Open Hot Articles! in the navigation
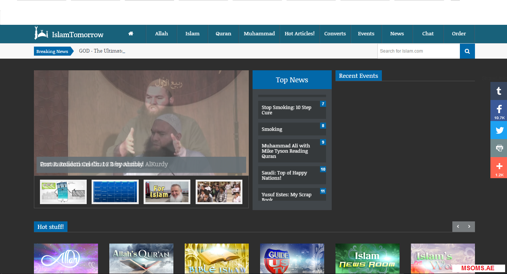Image resolution: width=507 pixels, height=274 pixels. click(299, 34)
